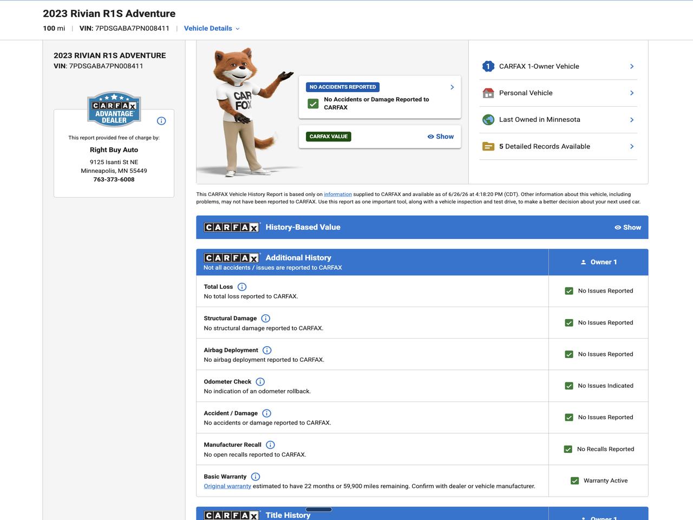Click the dark pill handle above Title History
Screen dimensions: 693x520
tap(319, 509)
